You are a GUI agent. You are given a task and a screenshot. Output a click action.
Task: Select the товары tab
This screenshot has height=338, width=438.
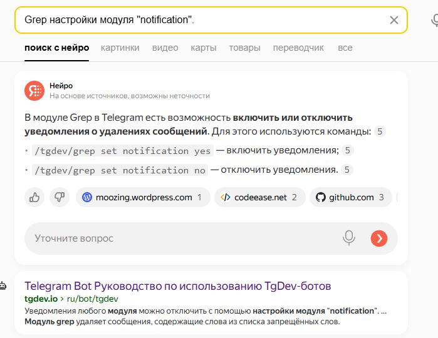tap(244, 48)
